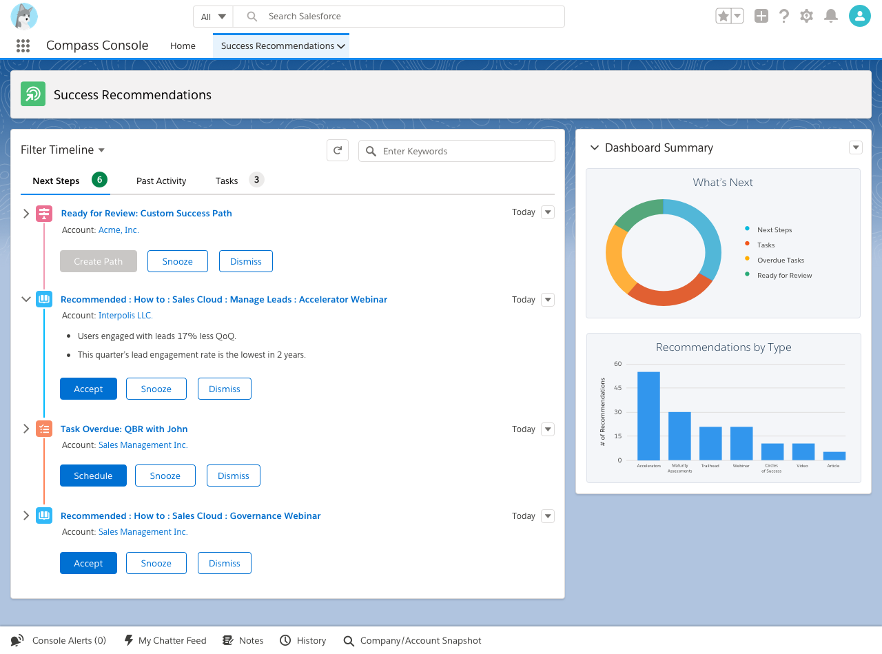Accept the Governance Webinar recommendation
Viewport: 882px width, 654px height.
click(88, 563)
